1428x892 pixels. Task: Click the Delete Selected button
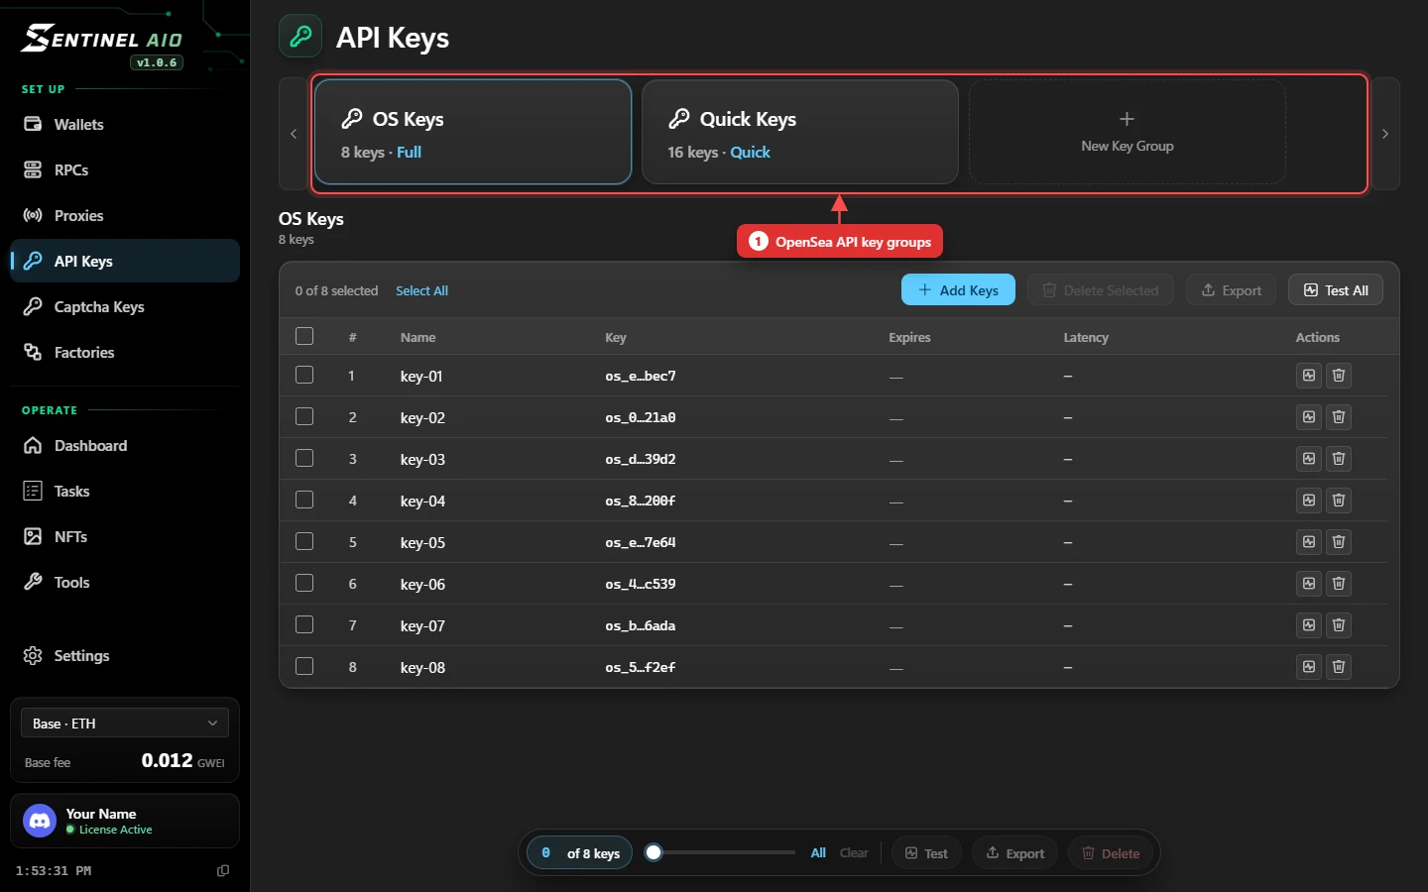1101,289
